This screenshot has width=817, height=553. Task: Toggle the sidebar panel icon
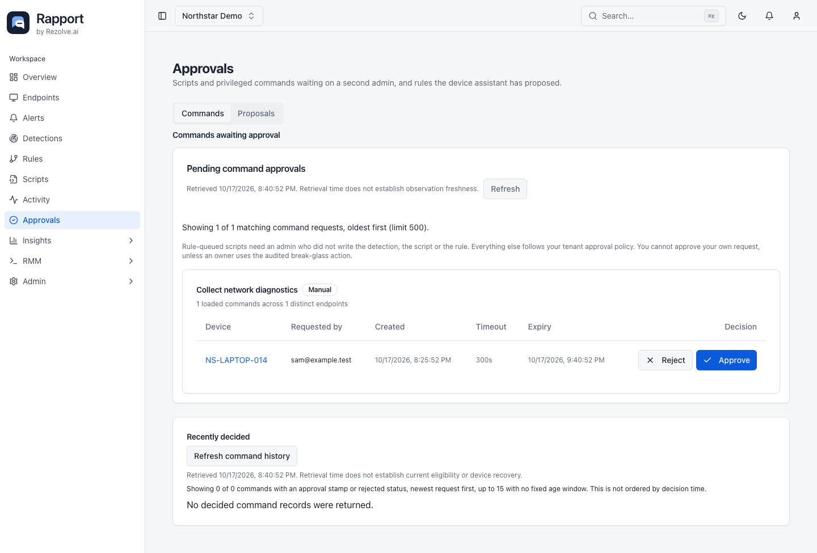click(x=162, y=16)
